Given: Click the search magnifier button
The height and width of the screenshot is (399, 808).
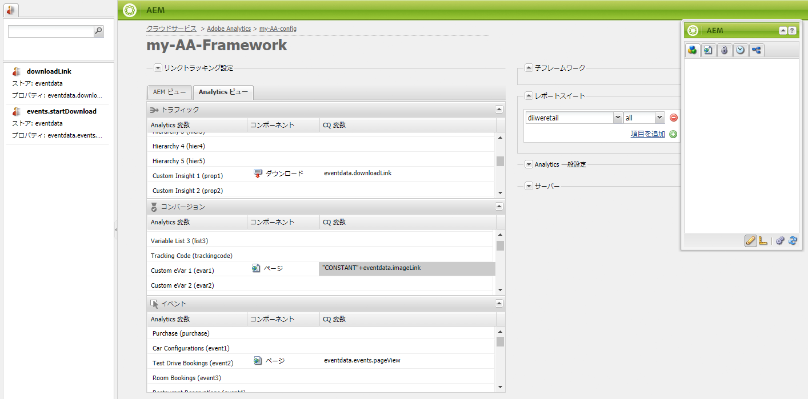Looking at the screenshot, I should click(x=98, y=31).
